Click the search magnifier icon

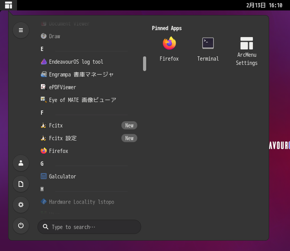tap(46, 227)
